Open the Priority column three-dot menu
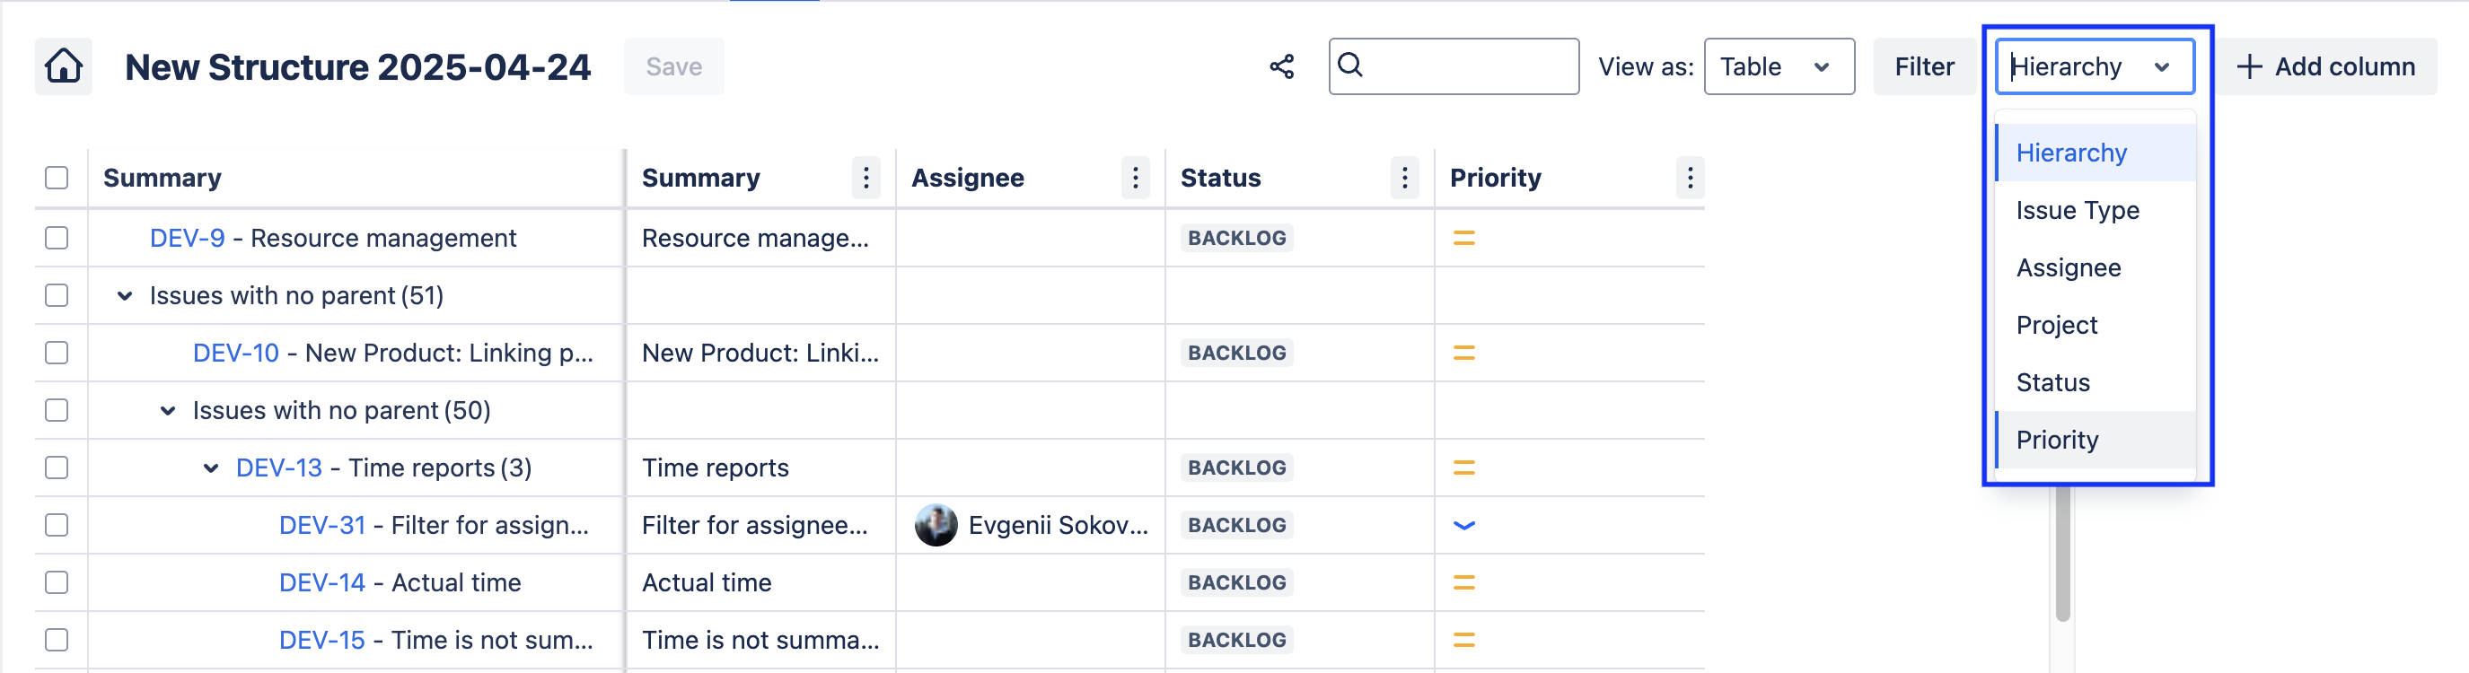 (1690, 178)
